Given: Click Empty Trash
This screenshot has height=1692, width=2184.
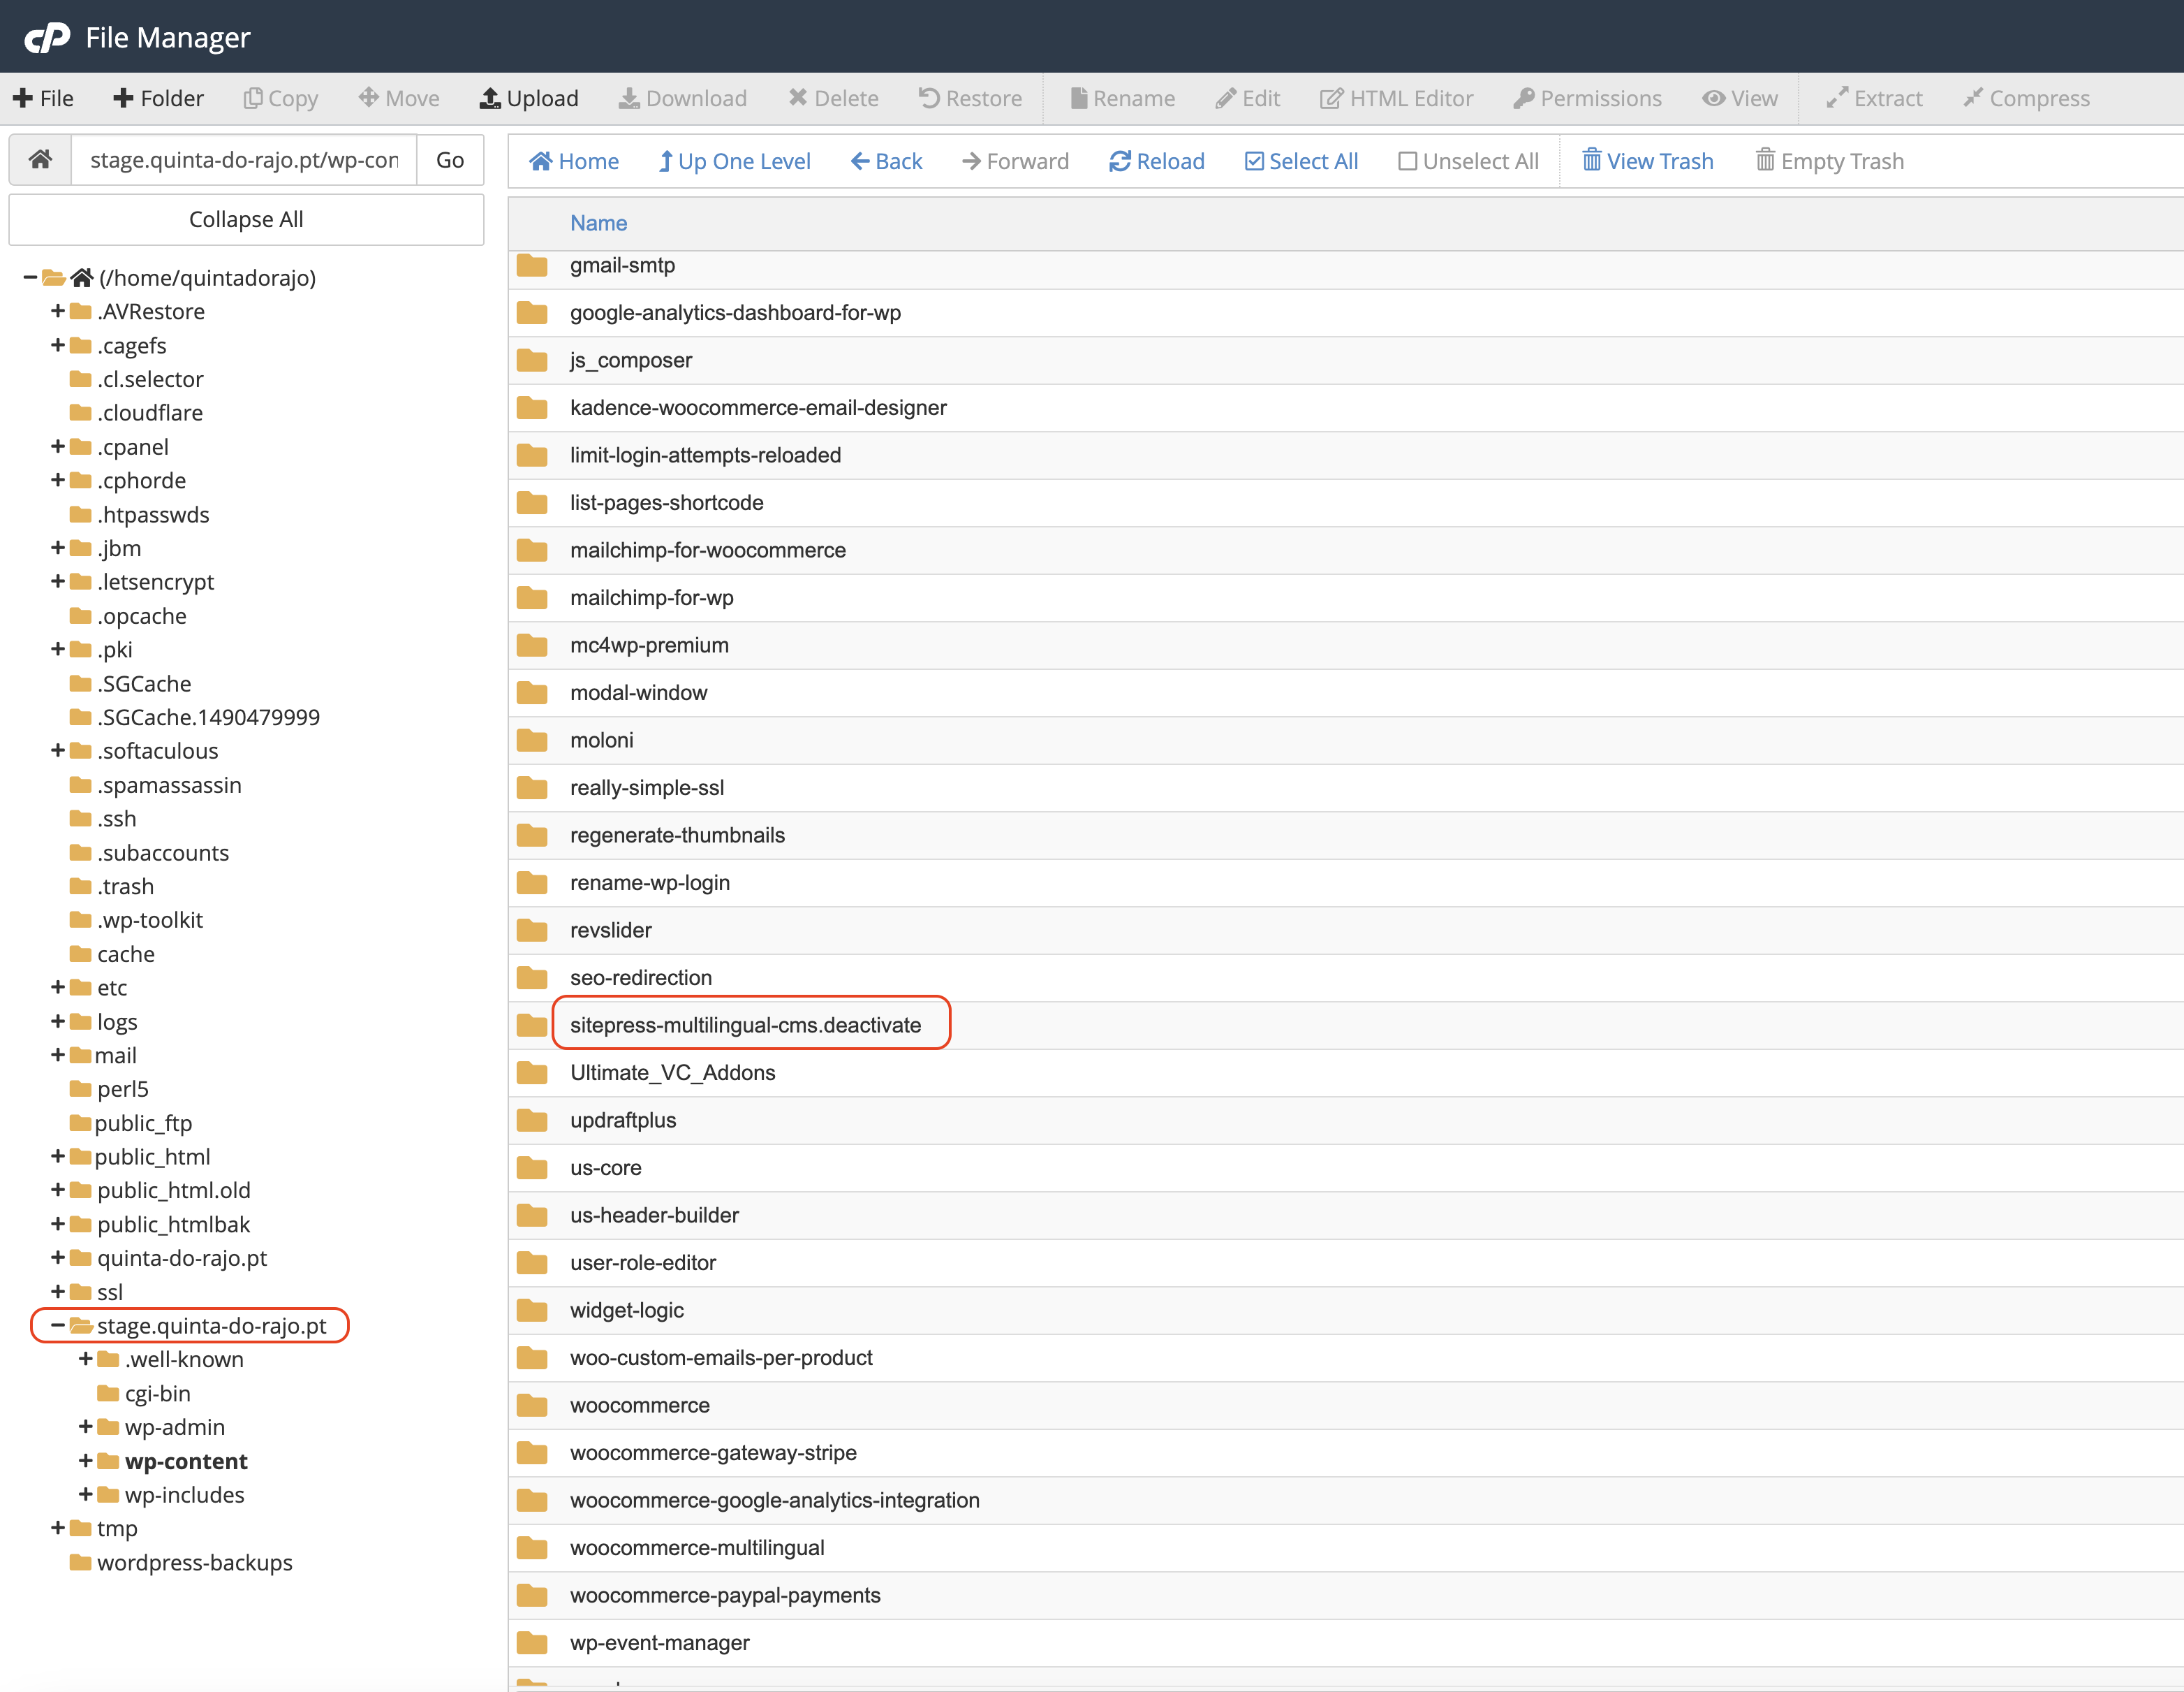Looking at the screenshot, I should click(x=1829, y=161).
